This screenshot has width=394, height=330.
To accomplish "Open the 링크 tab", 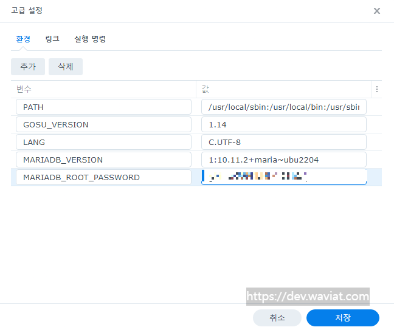I will click(52, 39).
